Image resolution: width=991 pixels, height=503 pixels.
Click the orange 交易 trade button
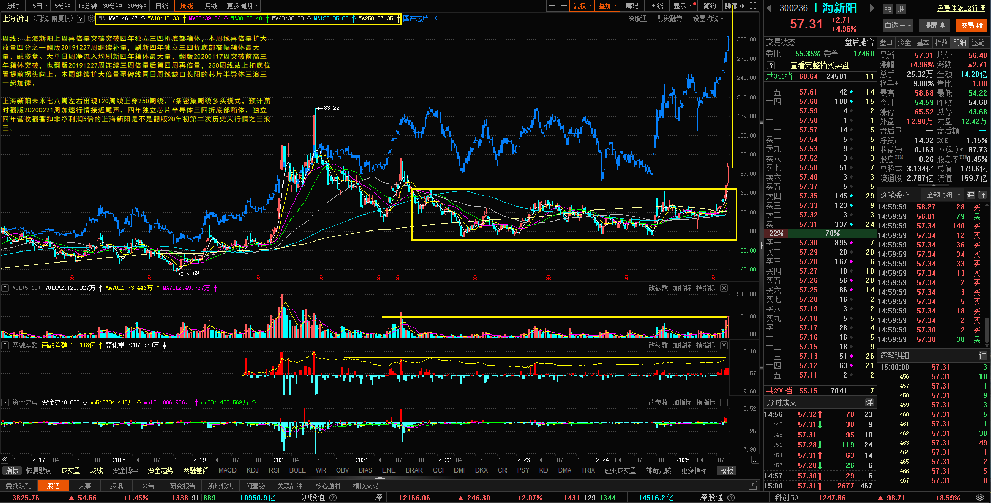click(x=972, y=25)
